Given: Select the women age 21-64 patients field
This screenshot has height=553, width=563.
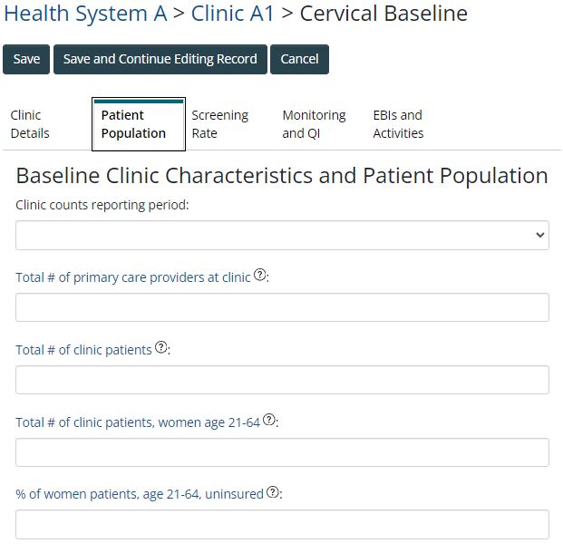Looking at the screenshot, I should pos(282,452).
